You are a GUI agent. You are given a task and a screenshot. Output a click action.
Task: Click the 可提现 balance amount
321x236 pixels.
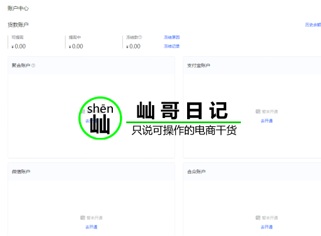[x=19, y=46]
